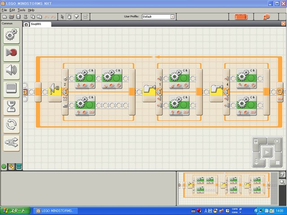Select the Souji001 program tab
Image resolution: width=287 pixels, height=215 pixels.
coord(37,24)
